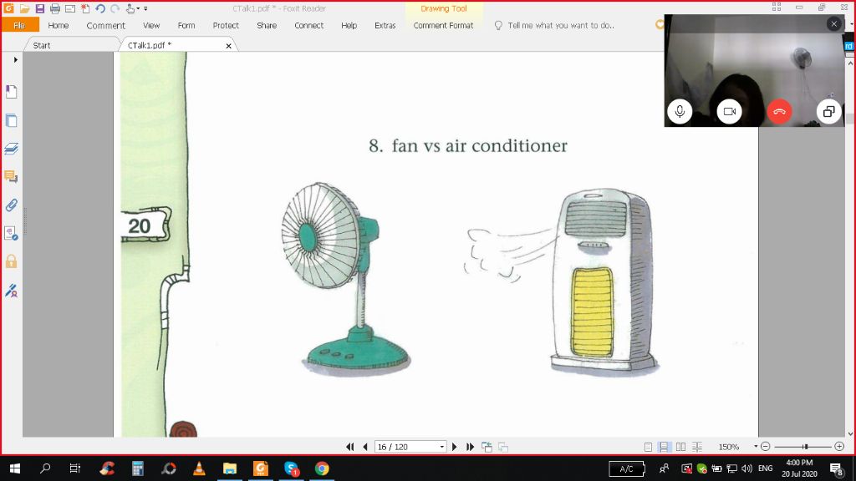Go to the next page
856x481 pixels.
pos(454,447)
